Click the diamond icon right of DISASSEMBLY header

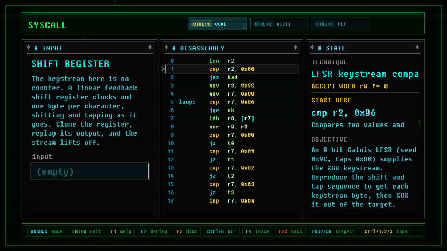pos(296,47)
